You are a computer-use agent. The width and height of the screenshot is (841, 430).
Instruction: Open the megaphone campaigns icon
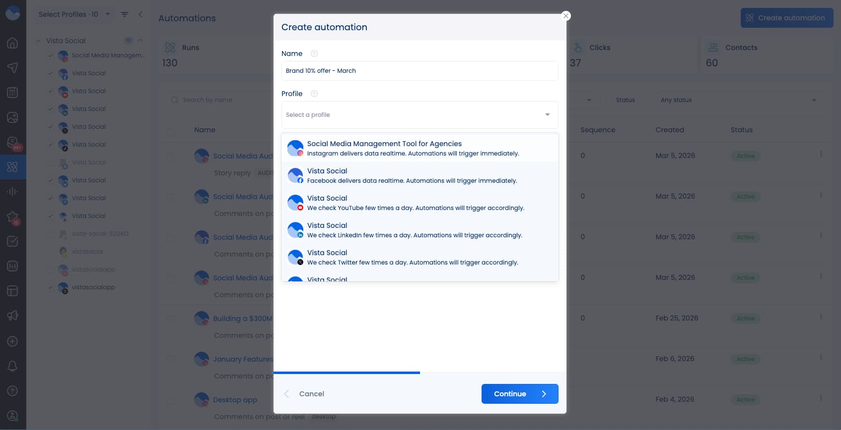pyautogui.click(x=12, y=316)
